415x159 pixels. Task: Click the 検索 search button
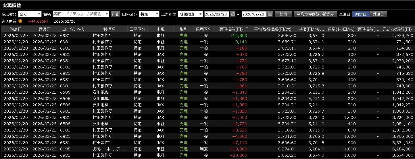click(x=283, y=14)
